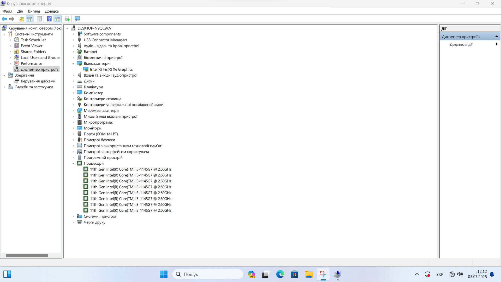Open File Explorer from the taskbar
Image resolution: width=501 pixels, height=282 pixels.
pos(309,274)
